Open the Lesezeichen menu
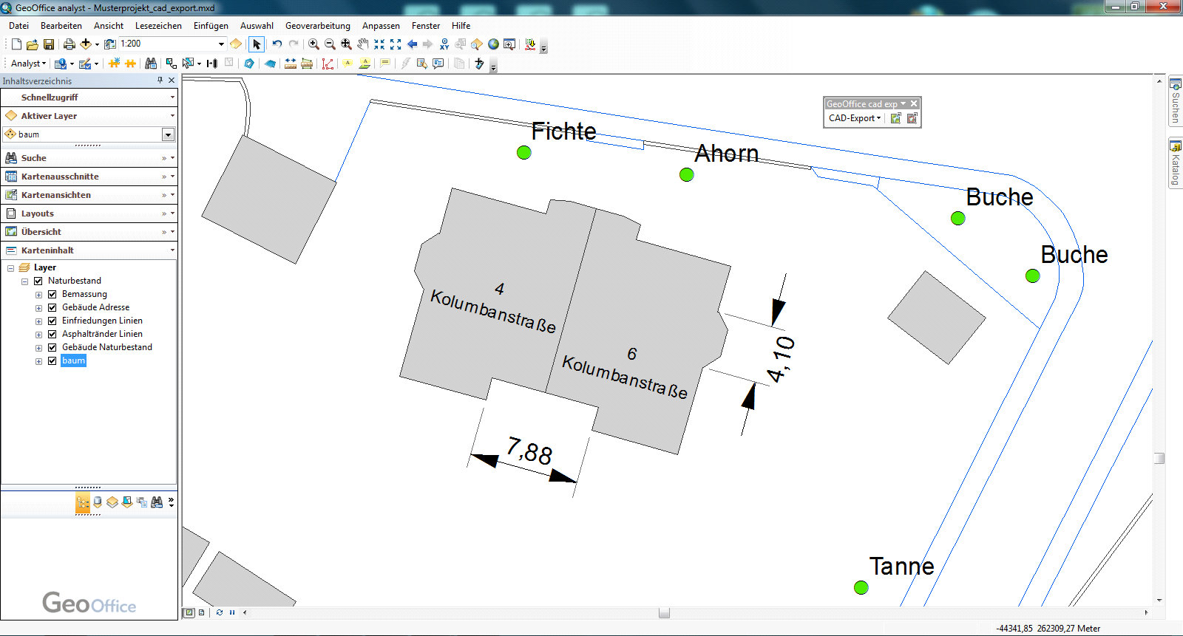1183x636 pixels. pyautogui.click(x=158, y=26)
